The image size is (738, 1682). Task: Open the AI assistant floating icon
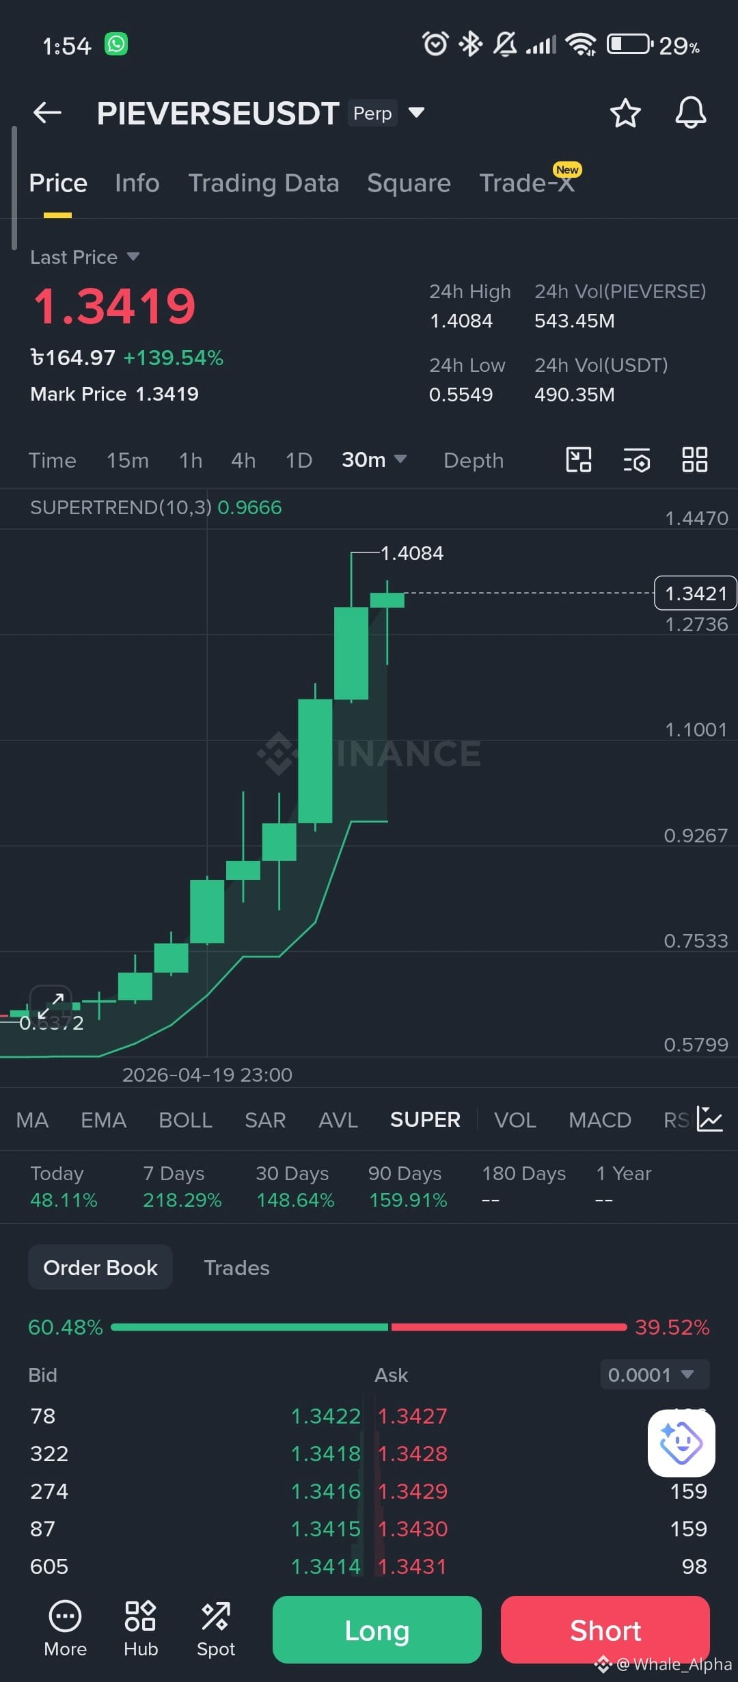(681, 1443)
